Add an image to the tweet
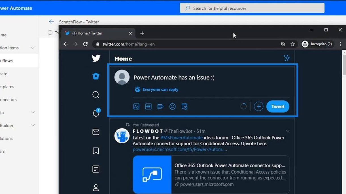346x194 pixels. [136, 107]
